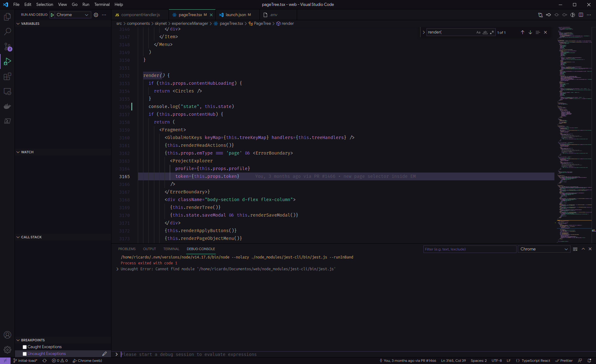Toggle find in selection
This screenshot has width=596, height=364.
[x=538, y=32]
